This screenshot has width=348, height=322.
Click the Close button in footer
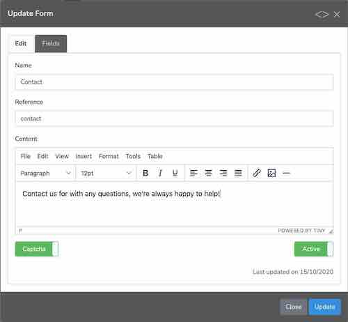pos(294,307)
